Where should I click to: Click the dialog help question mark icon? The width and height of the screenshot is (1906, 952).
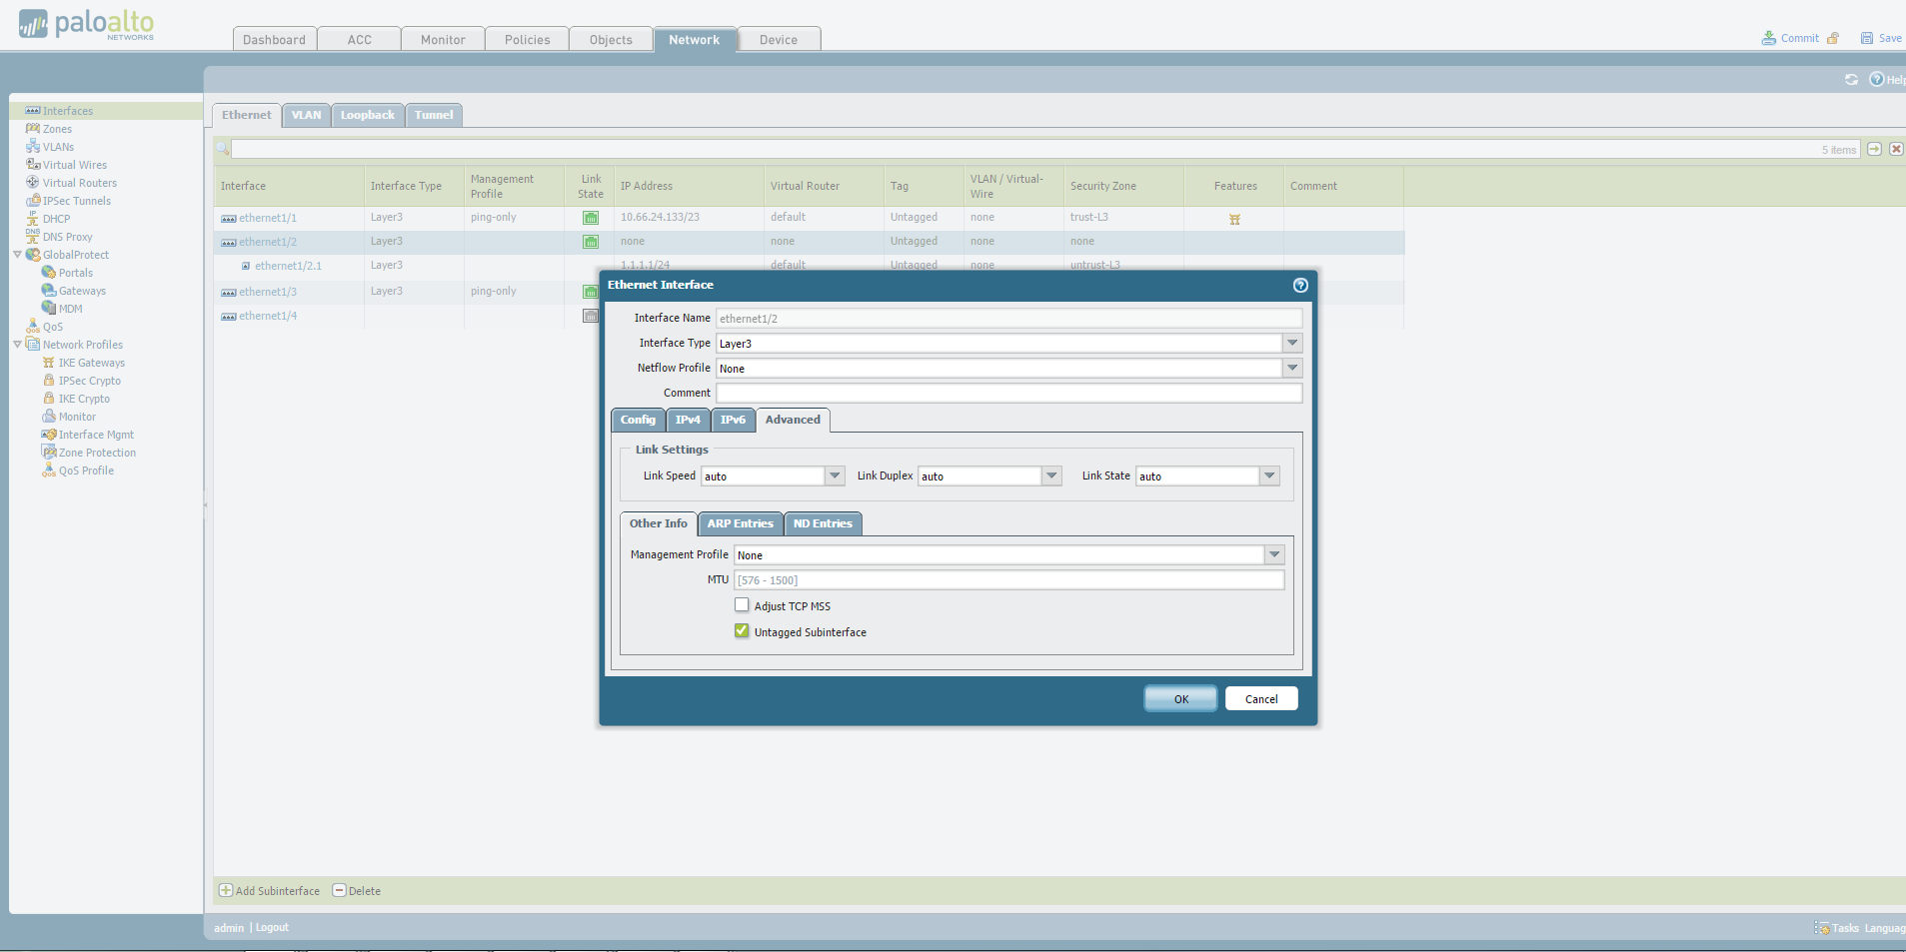click(1299, 286)
